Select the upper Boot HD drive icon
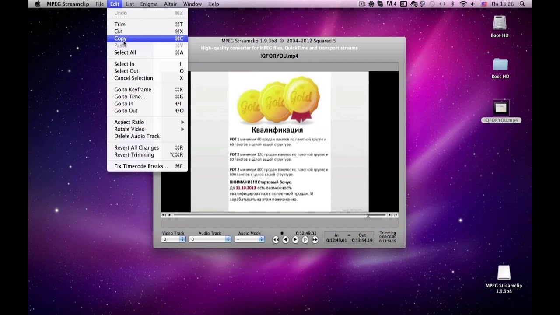This screenshot has width=560, height=315. [x=500, y=23]
